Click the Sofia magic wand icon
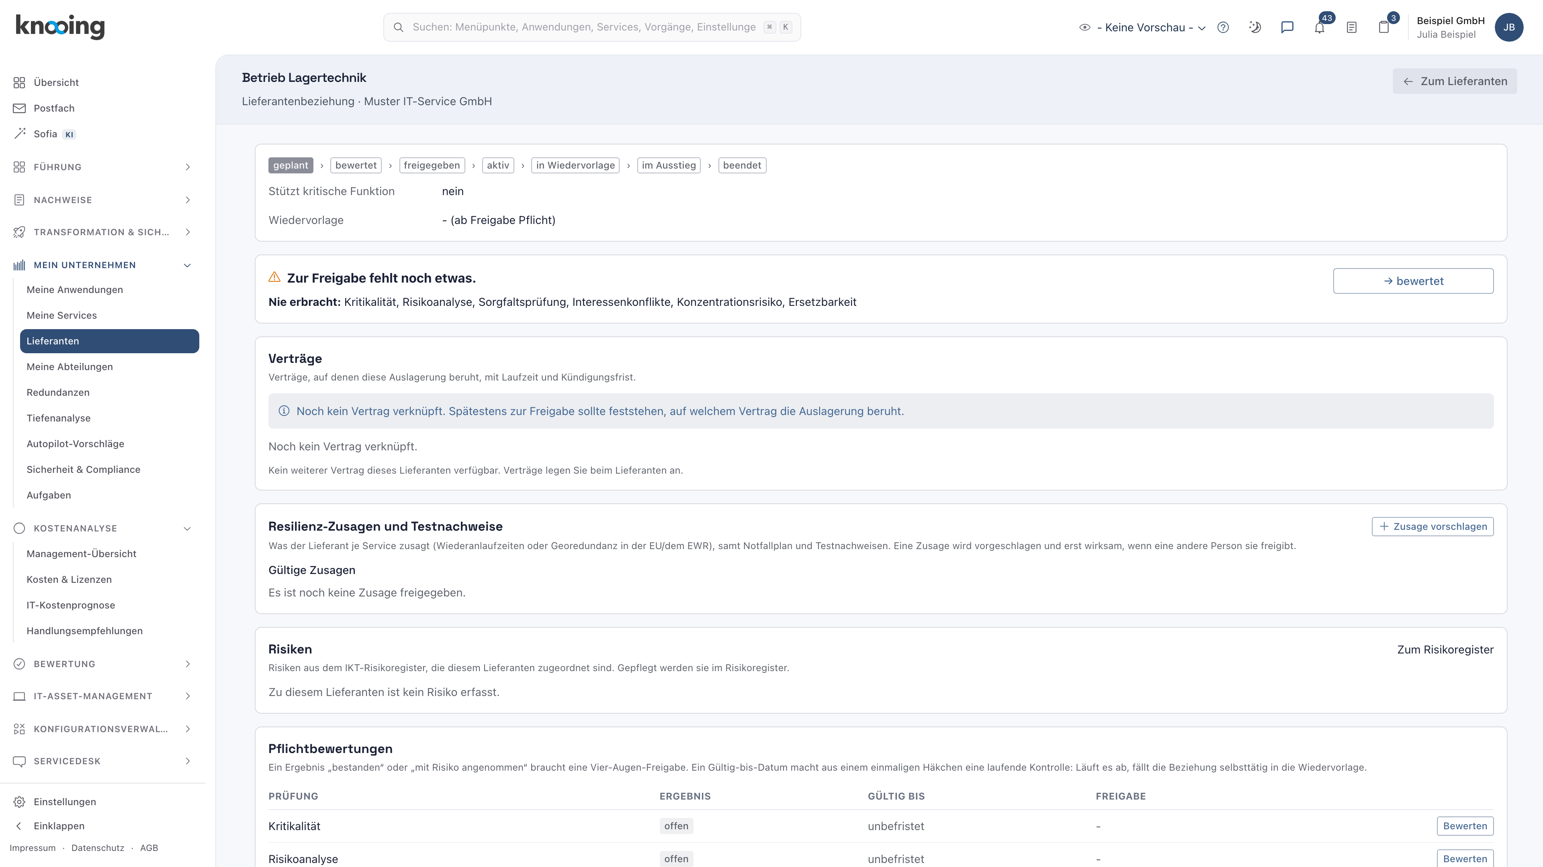This screenshot has height=867, width=1543. point(19,133)
